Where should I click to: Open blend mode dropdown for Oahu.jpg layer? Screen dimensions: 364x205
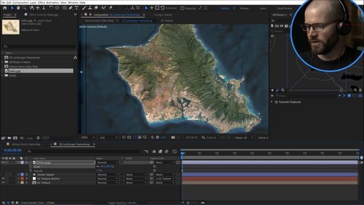(107, 162)
